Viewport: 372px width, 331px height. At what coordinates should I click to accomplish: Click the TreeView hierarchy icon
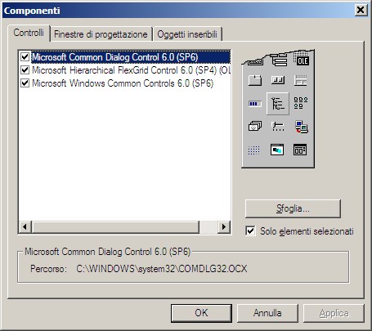[278, 104]
